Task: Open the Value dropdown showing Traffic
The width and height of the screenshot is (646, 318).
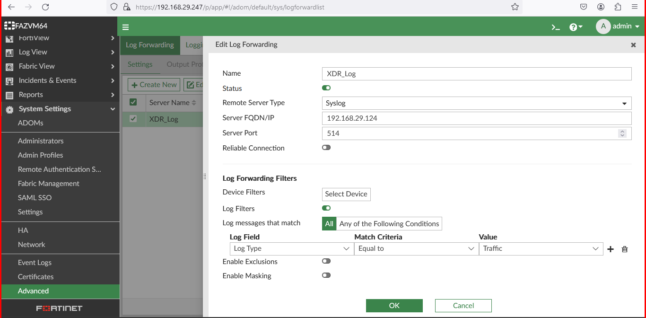Action: pos(541,249)
